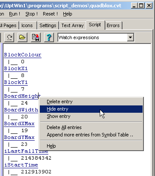The height and width of the screenshot is (176, 155).
Task: Switch to the Settings tab
Action: click(x=48, y=25)
